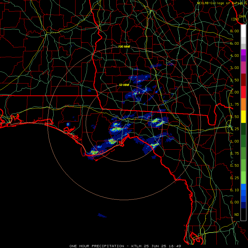Pick the light blue legend swatch

(x=243, y=187)
